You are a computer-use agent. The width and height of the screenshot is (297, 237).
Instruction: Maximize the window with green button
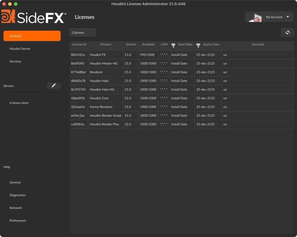16,4
